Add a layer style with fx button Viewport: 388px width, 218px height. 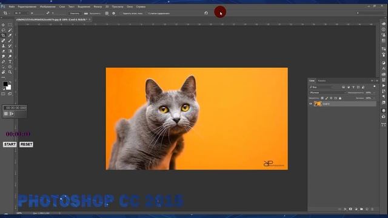[345, 209]
